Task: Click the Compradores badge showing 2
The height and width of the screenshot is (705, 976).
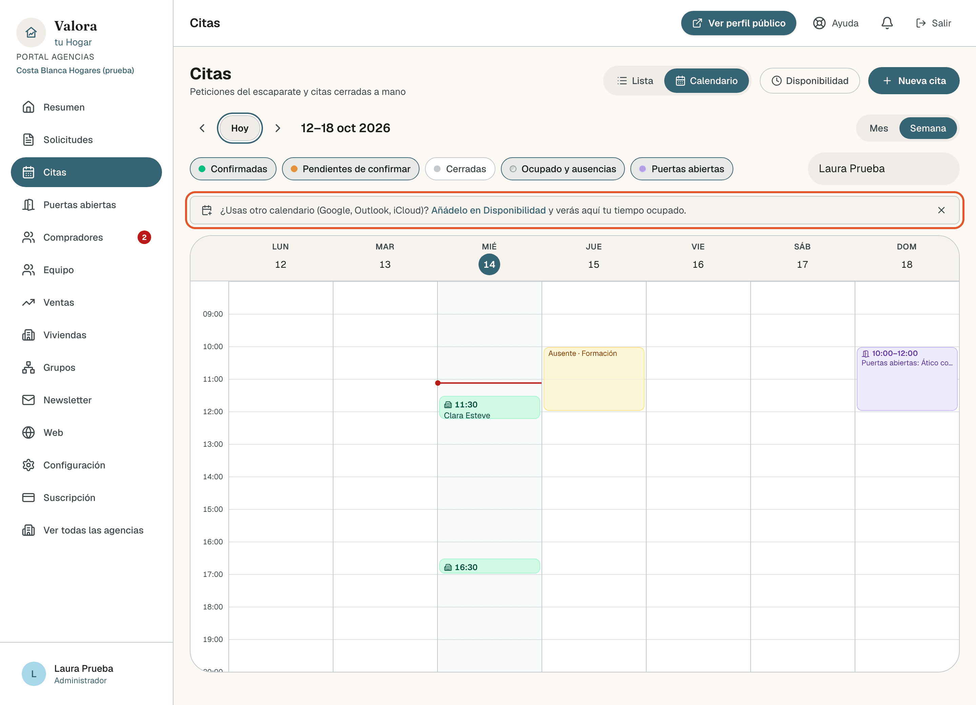Action: click(144, 238)
